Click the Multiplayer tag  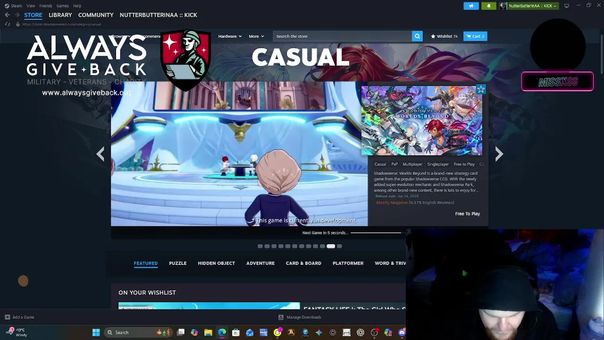(412, 164)
